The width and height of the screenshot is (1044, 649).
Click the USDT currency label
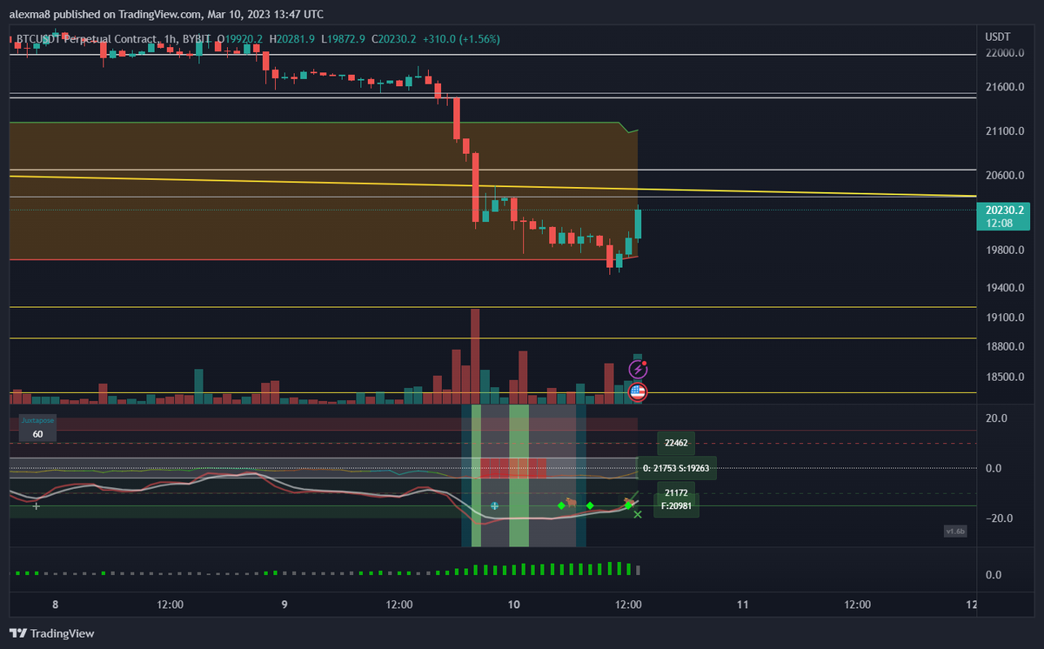[x=997, y=37]
